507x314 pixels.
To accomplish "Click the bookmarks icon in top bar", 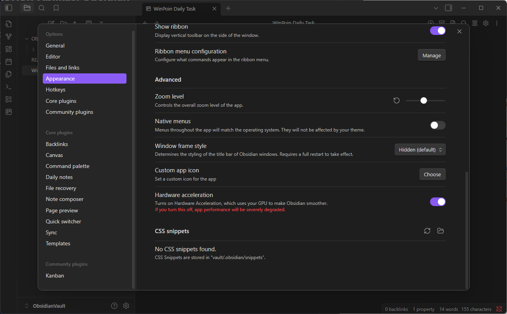I will point(56,8).
